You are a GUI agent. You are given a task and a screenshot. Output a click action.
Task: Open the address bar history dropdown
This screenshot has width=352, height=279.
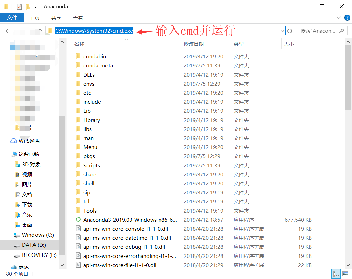click(x=282, y=31)
